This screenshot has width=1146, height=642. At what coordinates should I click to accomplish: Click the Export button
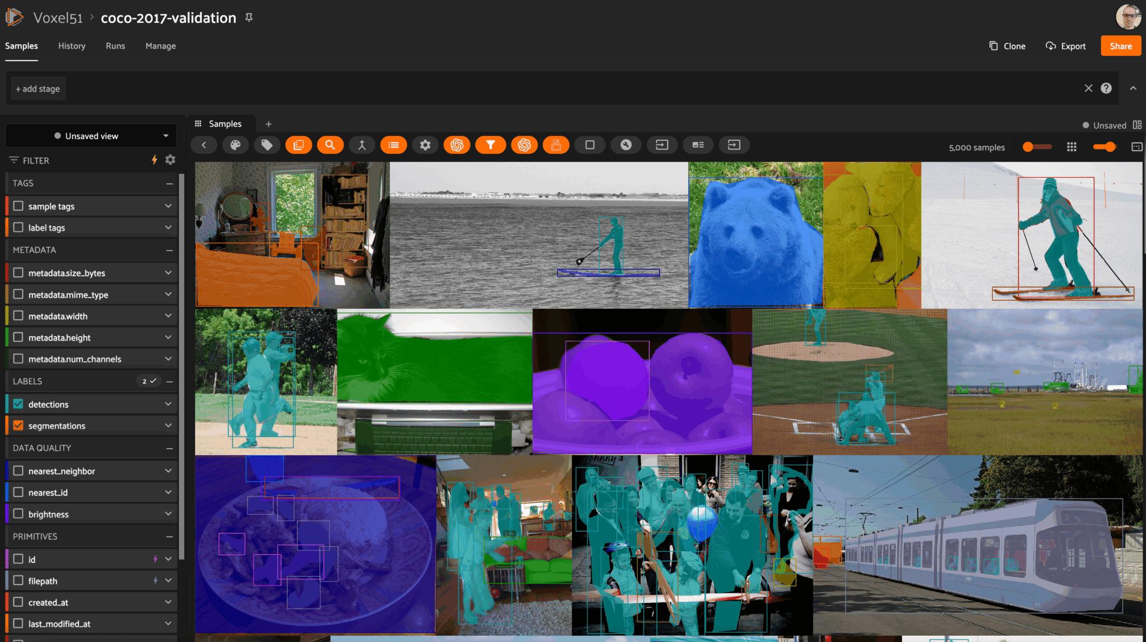[1065, 46]
